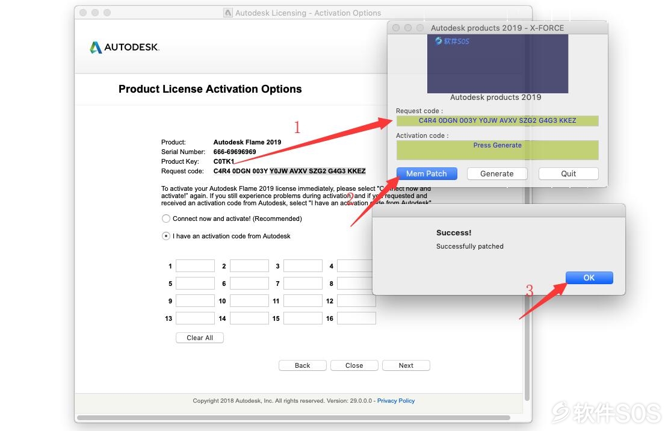The height and width of the screenshot is (431, 671).
Task: Click the X-FORCE banner image
Action: [x=497, y=64]
